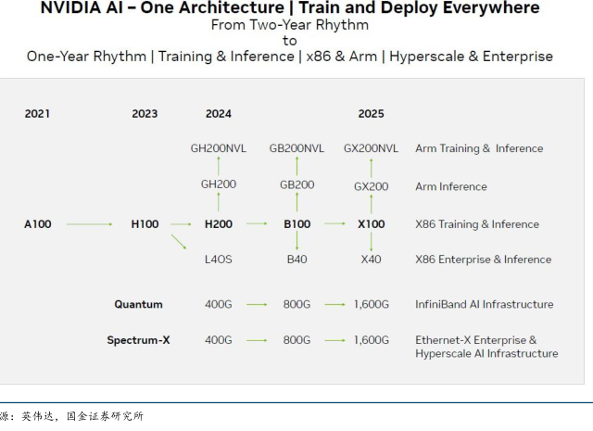Select the A100 label
Viewport: 593px width, 431px height.
[38, 224]
